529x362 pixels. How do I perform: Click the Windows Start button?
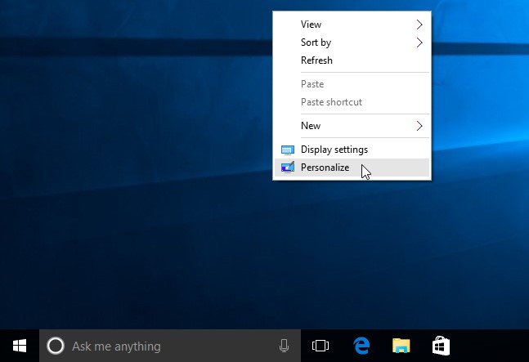coord(20,346)
